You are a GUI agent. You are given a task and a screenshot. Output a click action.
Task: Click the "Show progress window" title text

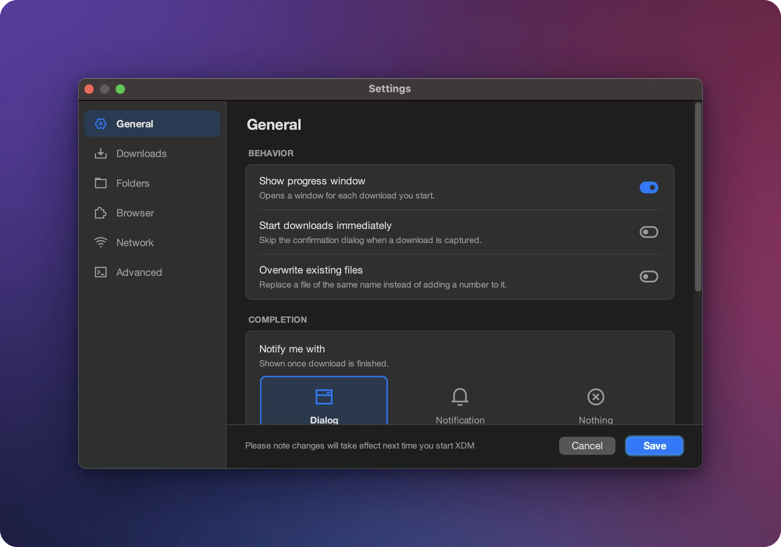pos(312,181)
